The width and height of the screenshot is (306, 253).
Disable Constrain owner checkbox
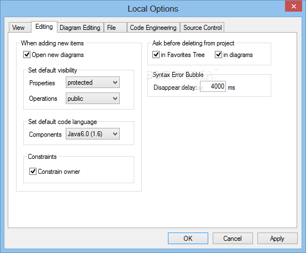point(33,172)
